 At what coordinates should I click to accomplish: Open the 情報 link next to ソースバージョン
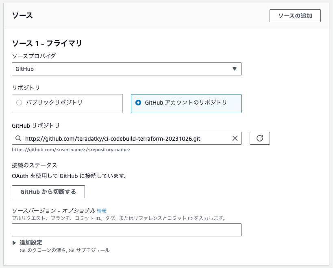[x=102, y=211]
